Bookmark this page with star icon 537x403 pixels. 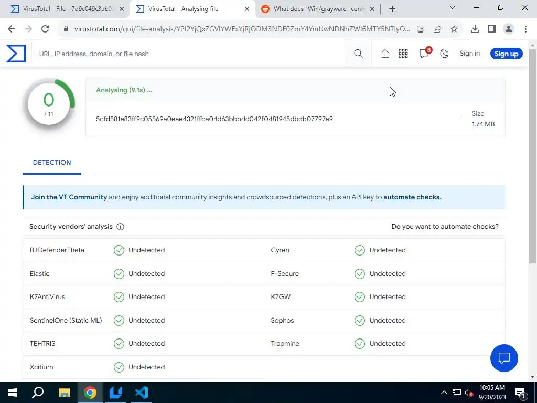tap(454, 29)
